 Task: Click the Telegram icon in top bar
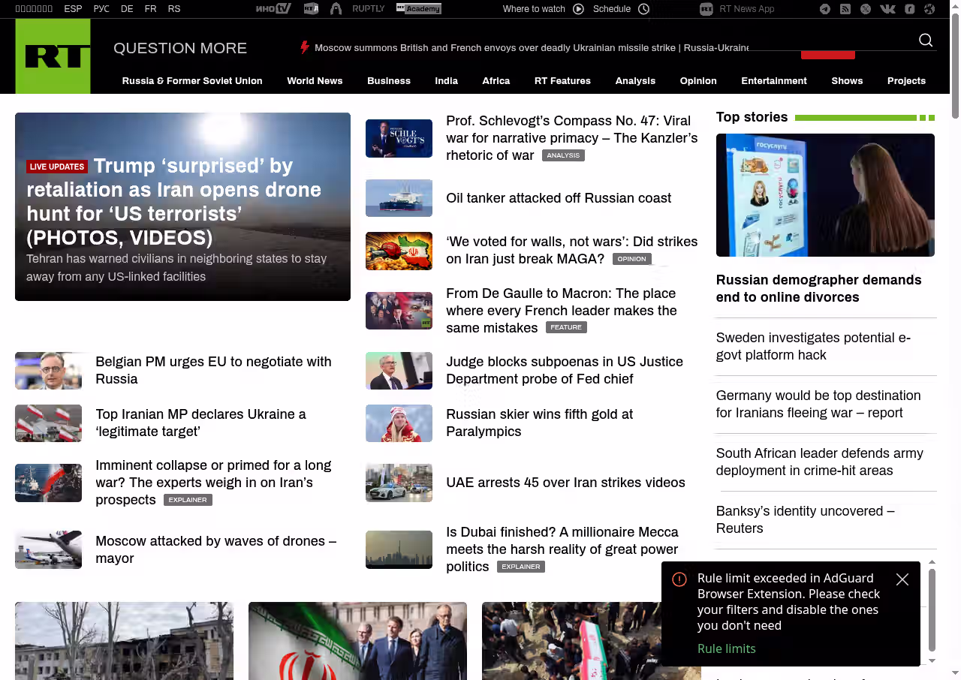click(825, 9)
